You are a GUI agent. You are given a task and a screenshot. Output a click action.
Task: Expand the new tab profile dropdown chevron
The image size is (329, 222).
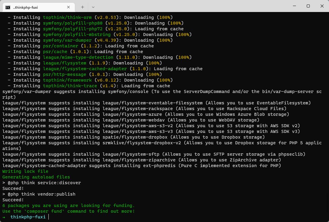93,7
